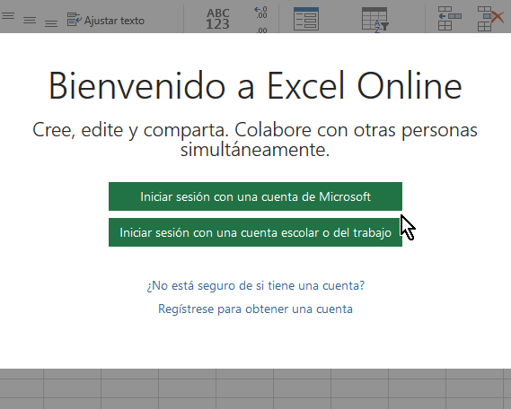This screenshot has height=409, width=511.
Task: Click the decrease decimal places icon
Action: 261,30
